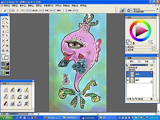The width and height of the screenshot is (160, 120).
Task: Choose the freehand strokes icon in property bar
Action: (10, 11)
